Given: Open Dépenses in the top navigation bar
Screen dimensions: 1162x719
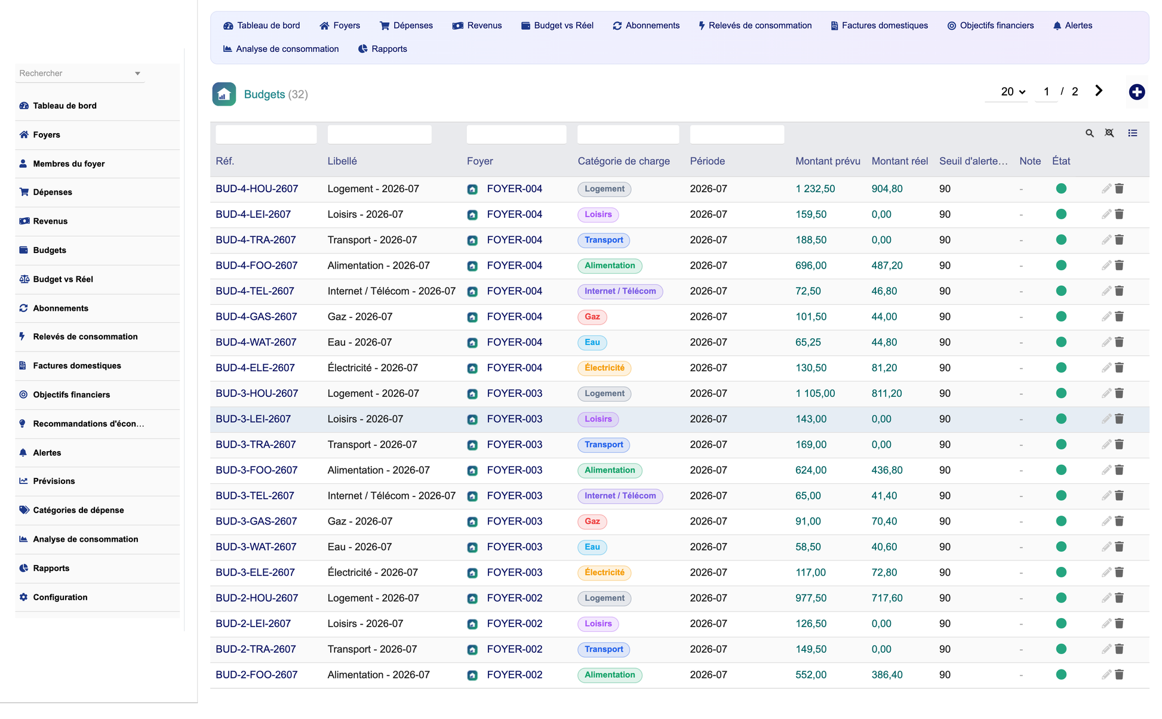Looking at the screenshot, I should tap(406, 26).
